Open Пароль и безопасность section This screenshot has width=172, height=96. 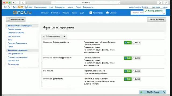click(17, 43)
